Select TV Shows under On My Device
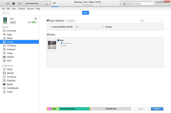 tap(12, 77)
